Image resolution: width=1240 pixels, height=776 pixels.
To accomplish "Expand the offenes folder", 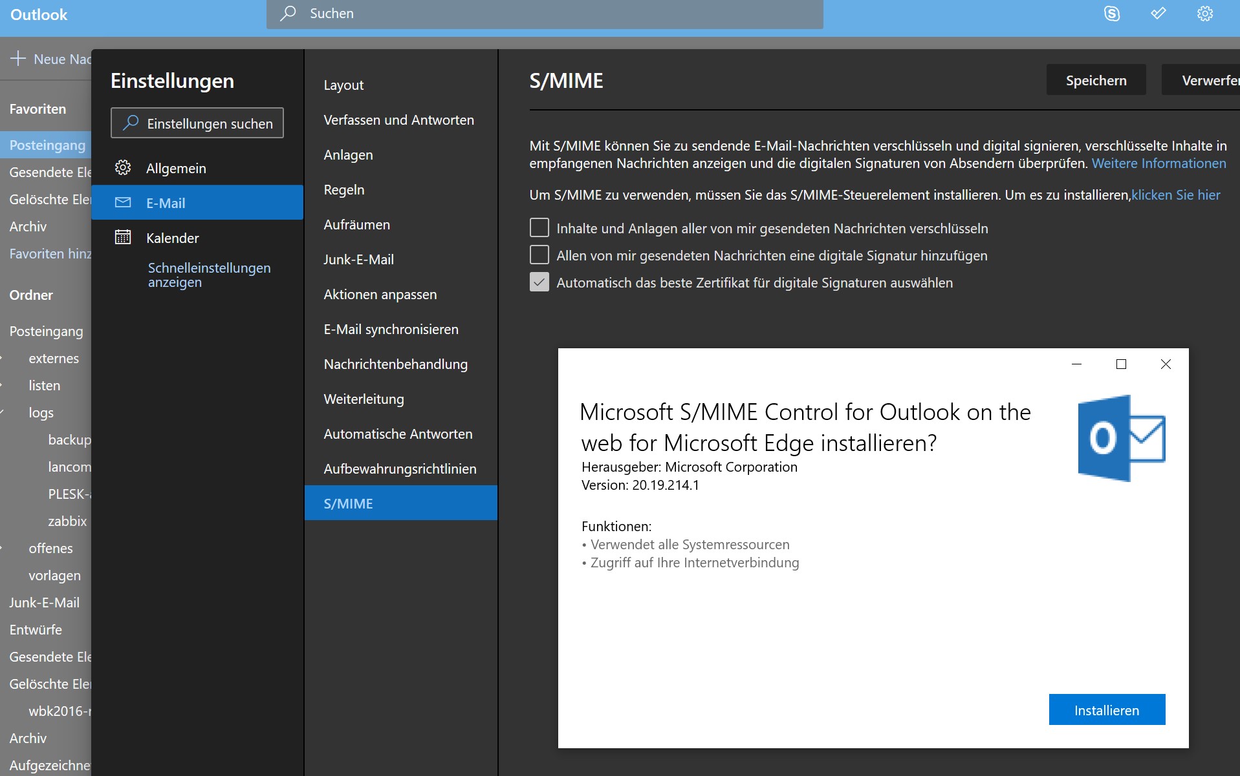I will tap(2, 548).
